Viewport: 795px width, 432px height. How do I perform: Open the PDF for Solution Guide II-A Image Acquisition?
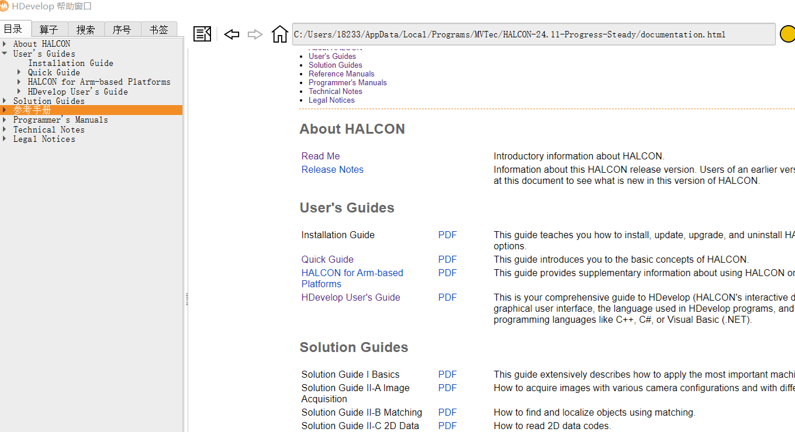pos(448,388)
